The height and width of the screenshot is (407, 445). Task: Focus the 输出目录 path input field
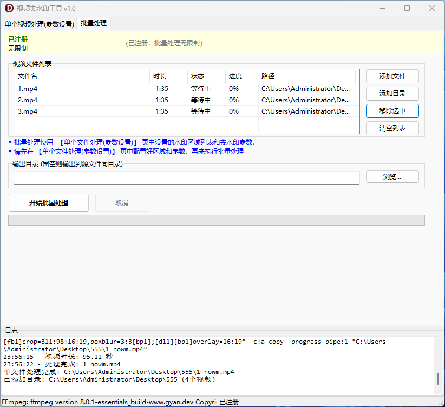186,178
